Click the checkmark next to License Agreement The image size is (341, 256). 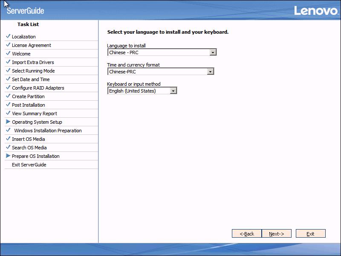click(8, 45)
